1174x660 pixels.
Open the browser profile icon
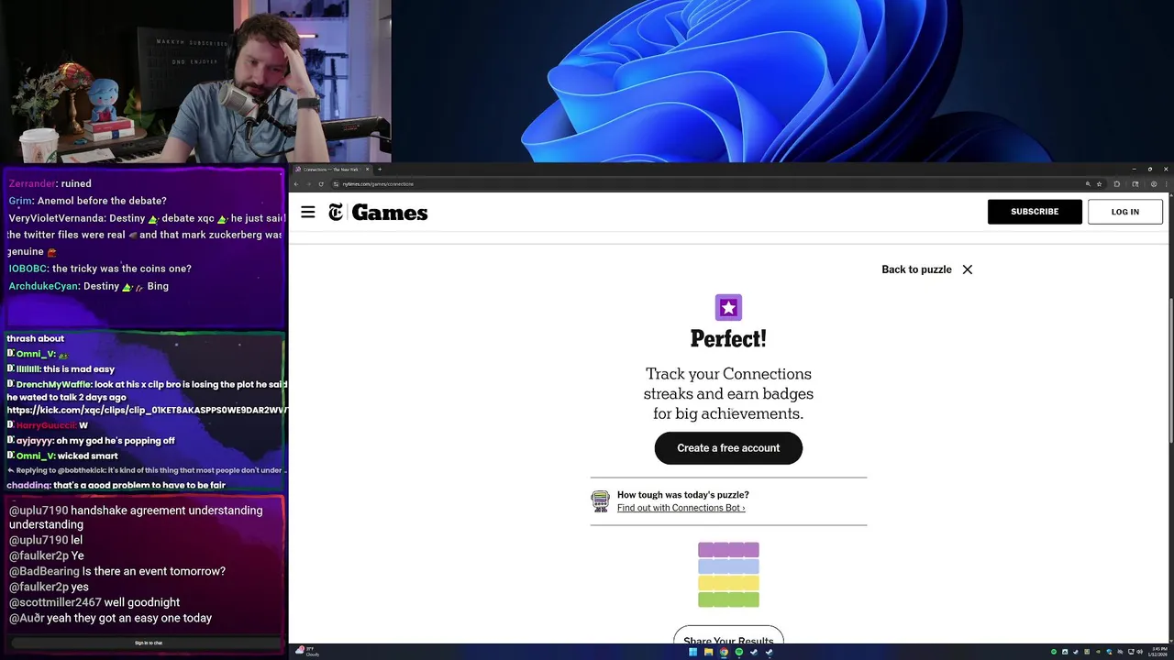[x=1154, y=184]
